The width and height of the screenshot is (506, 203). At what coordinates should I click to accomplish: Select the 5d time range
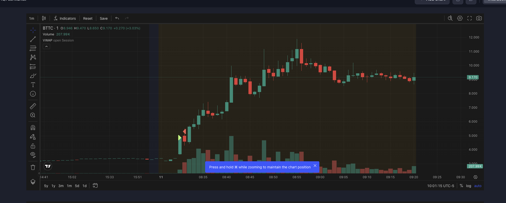click(77, 186)
